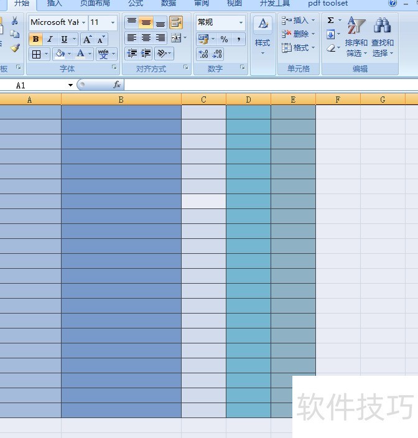Toggle Bold formatting
The image size is (418, 438).
35,39
